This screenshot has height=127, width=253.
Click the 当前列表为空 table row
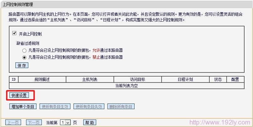[127, 86]
